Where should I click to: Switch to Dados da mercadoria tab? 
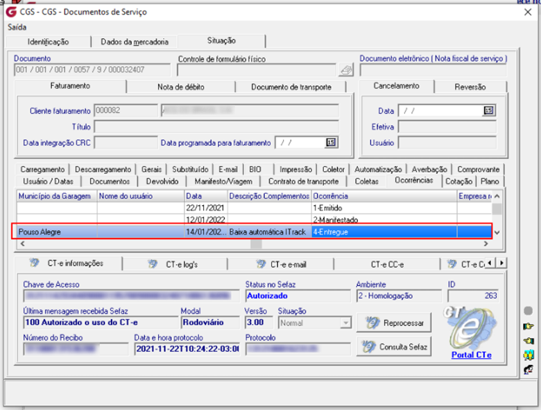pos(135,42)
